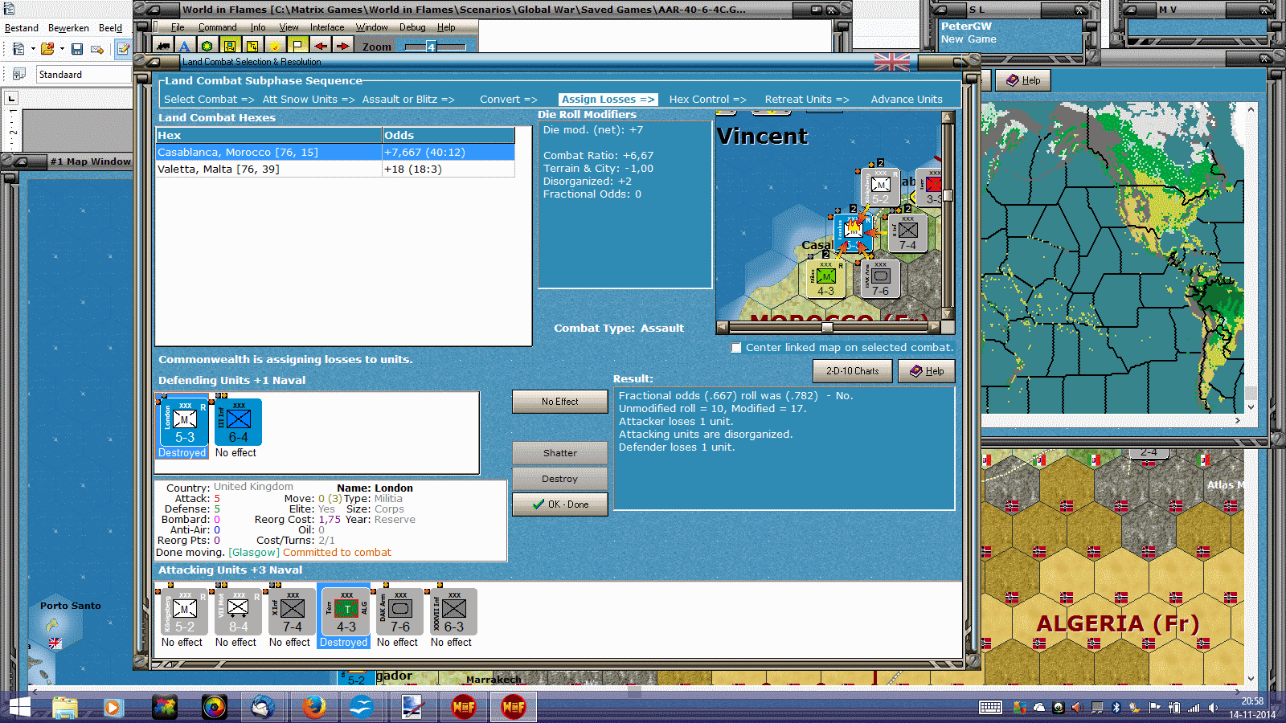Select the 5-2 militia attacking unit
This screenshot has width=1286, height=723.
184,612
